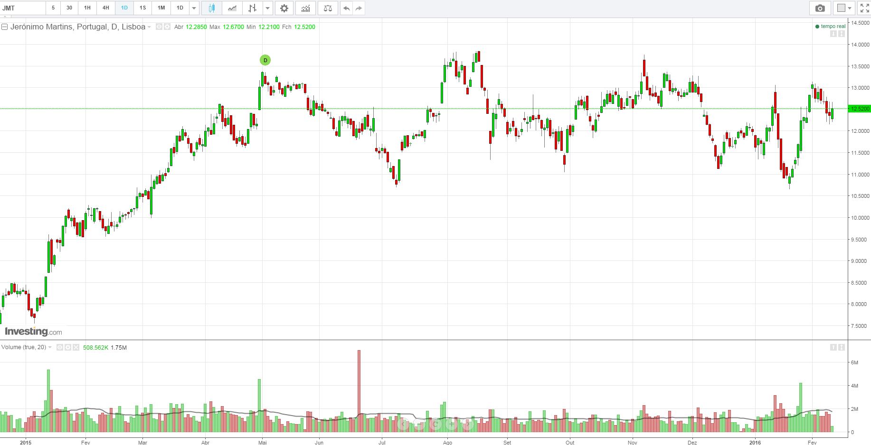Choose the bar chart style icon
This screenshot has height=445, width=871.
pyautogui.click(x=253, y=8)
